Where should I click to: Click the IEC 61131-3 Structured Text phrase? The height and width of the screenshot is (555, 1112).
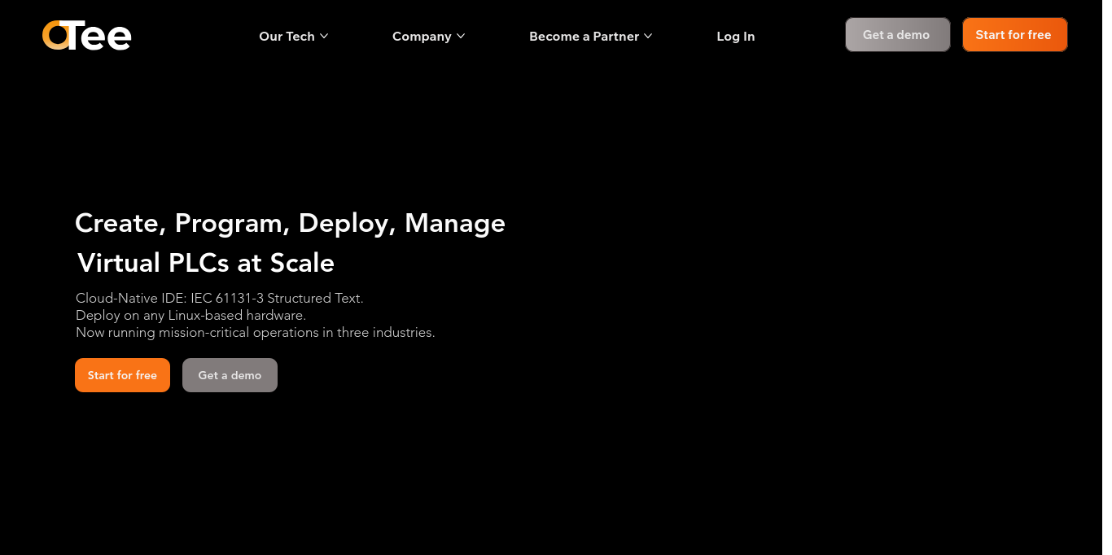click(x=277, y=298)
